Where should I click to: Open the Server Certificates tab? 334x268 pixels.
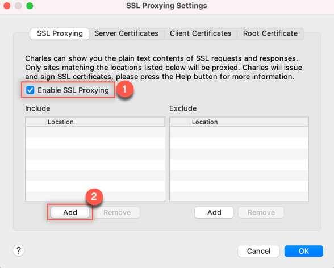[x=126, y=33]
